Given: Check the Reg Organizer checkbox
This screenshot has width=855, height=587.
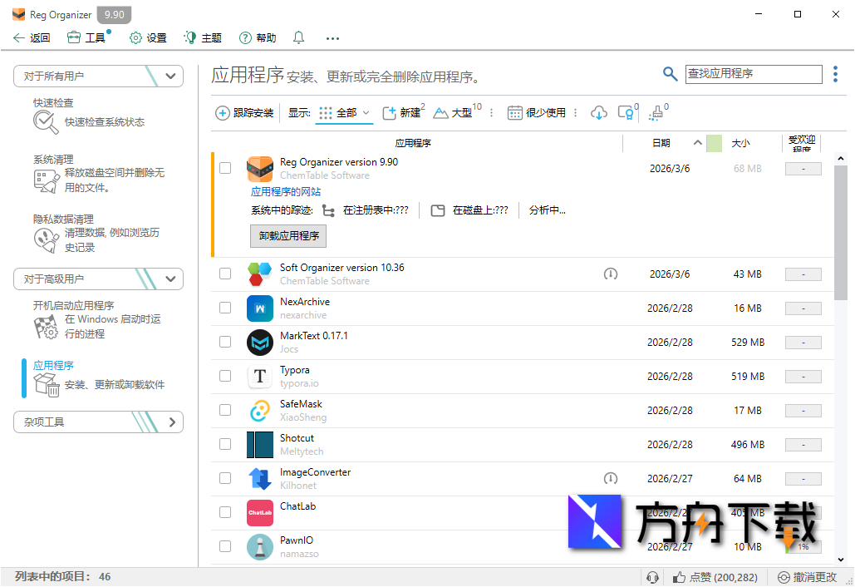Looking at the screenshot, I should coord(225,168).
